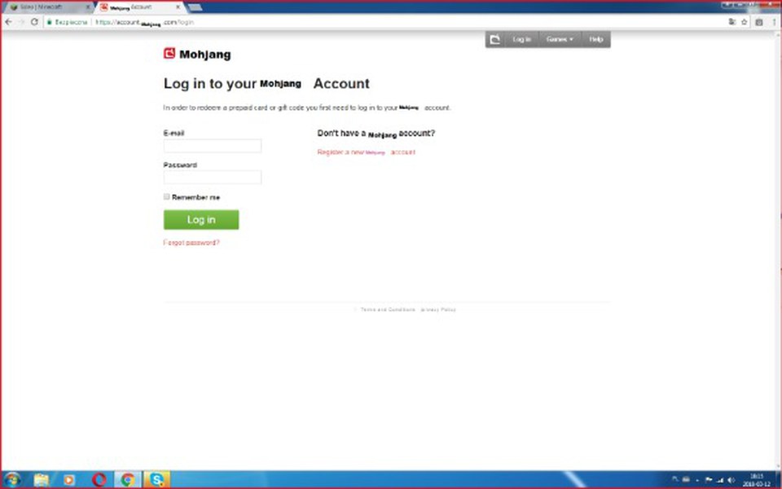Bookmark this page with the star icon
This screenshot has height=489, width=782.
tap(744, 22)
